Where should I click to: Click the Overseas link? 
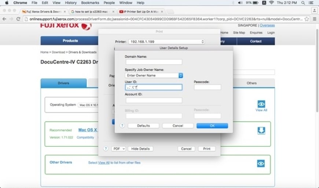[x=267, y=25]
